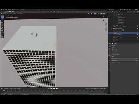
Task: Click the timeline editor type icon
Action: pos(2,88)
